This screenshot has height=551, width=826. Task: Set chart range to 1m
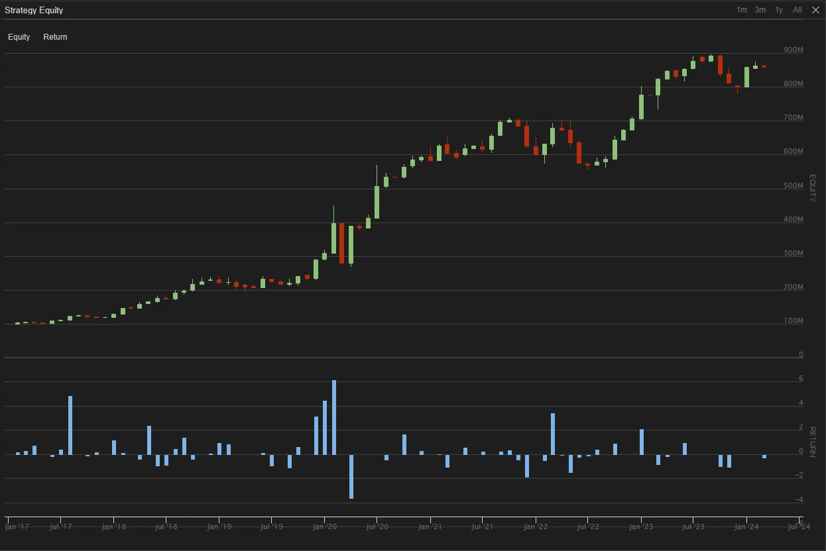pos(742,10)
